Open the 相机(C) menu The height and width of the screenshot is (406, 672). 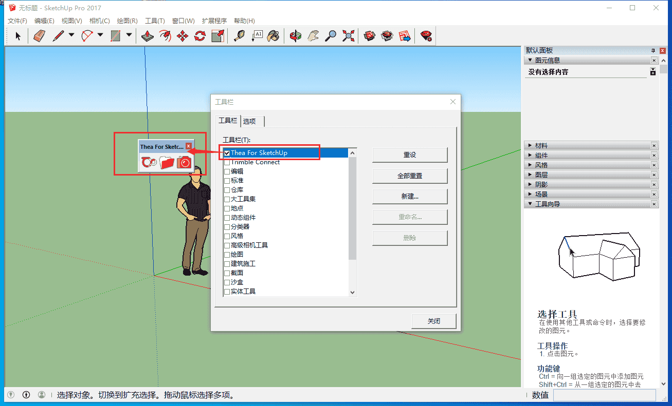click(x=100, y=21)
